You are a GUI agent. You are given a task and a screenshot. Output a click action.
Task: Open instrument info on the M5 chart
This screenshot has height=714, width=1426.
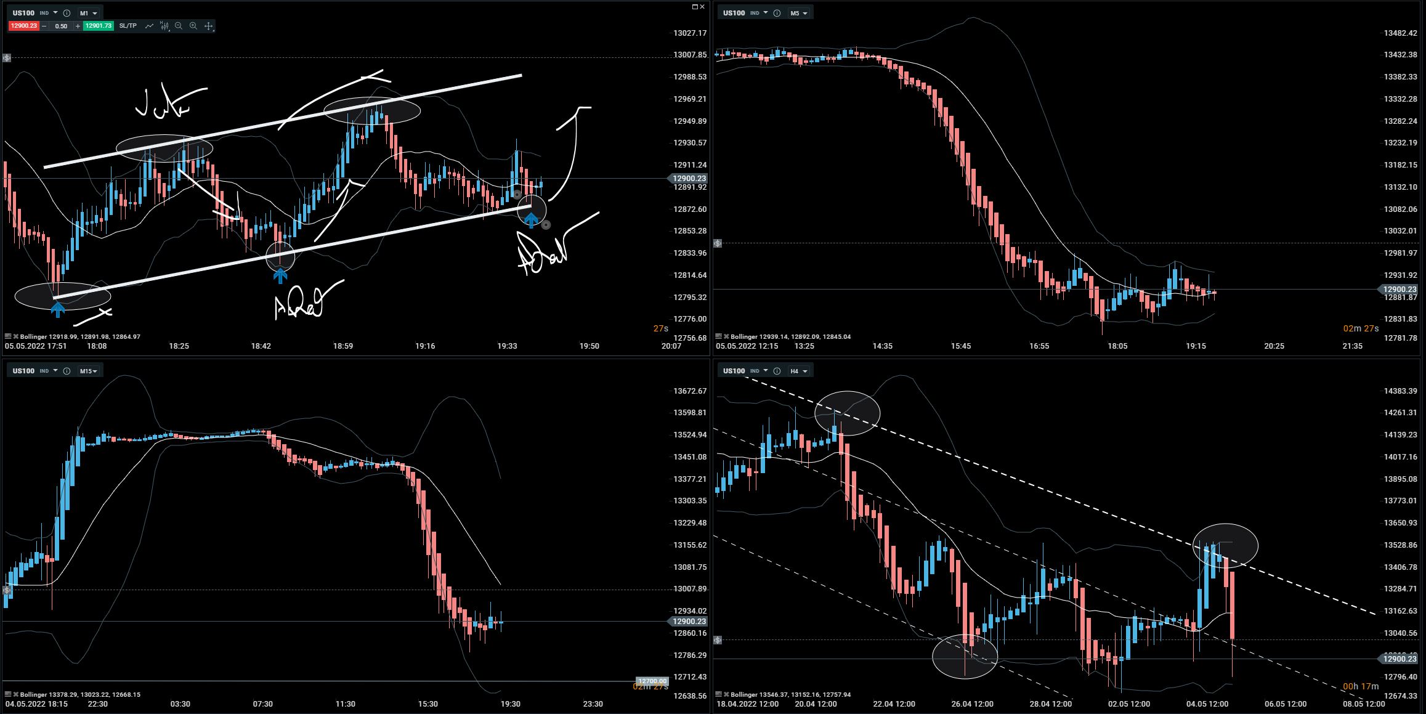tap(777, 13)
